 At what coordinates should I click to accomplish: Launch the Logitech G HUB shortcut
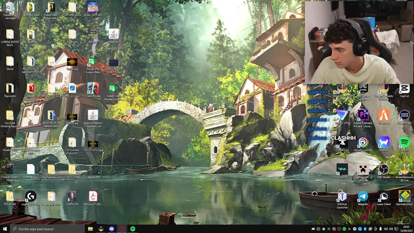tap(31, 198)
